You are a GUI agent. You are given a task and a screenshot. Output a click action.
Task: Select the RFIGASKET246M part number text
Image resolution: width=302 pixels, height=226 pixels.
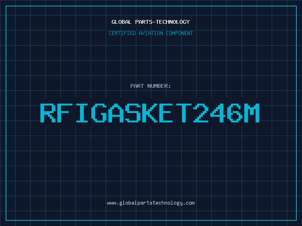pos(150,113)
